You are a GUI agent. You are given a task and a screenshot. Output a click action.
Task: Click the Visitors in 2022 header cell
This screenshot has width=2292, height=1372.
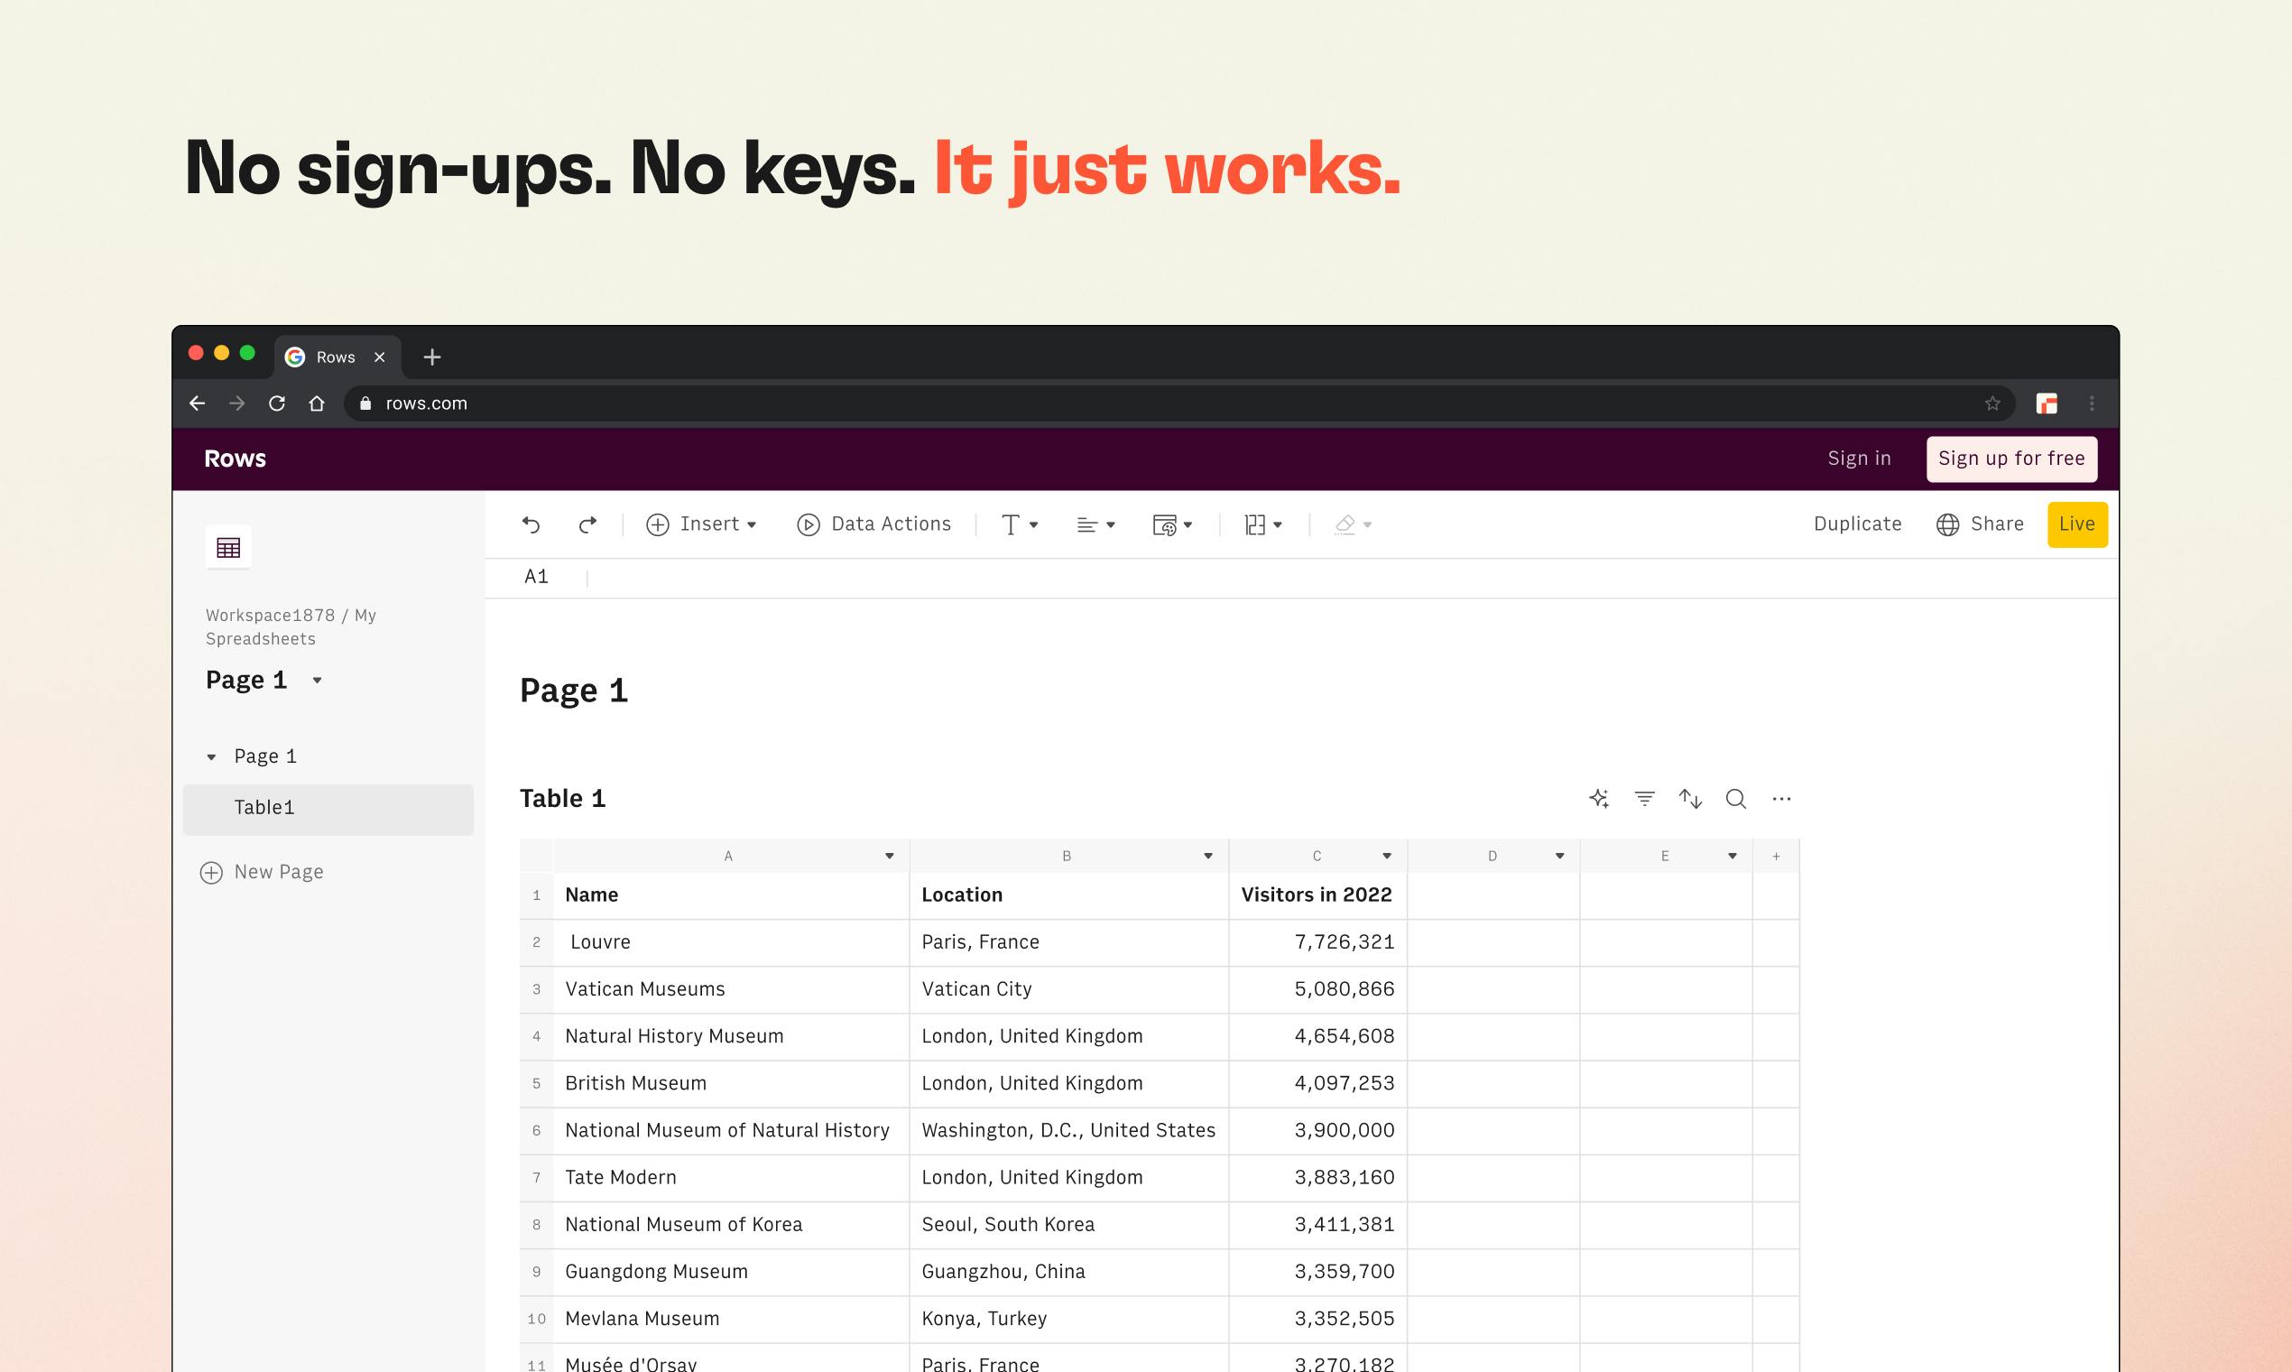[x=1317, y=895]
